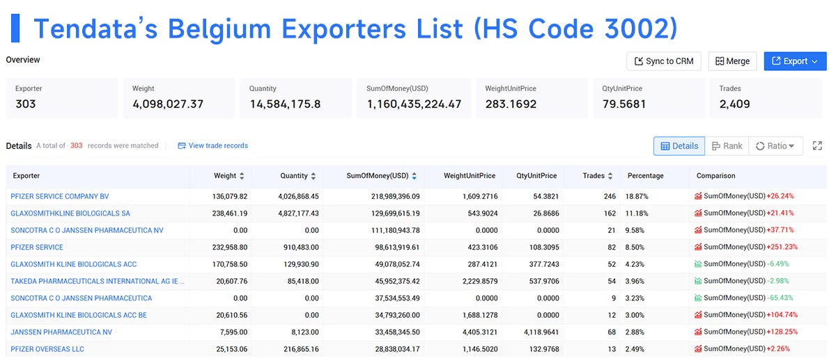Click trend chart icon for +21.41% row
This screenshot has width=829, height=363.
(x=698, y=213)
